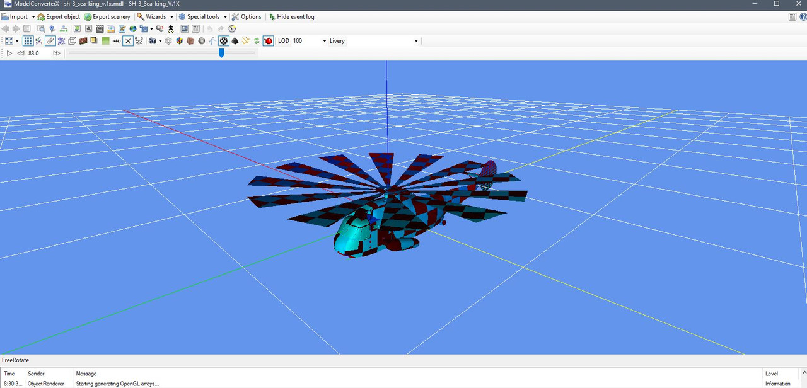Toggle the paperclip attach points display
The width and height of the screenshot is (807, 388).
pyautogui.click(x=50, y=41)
